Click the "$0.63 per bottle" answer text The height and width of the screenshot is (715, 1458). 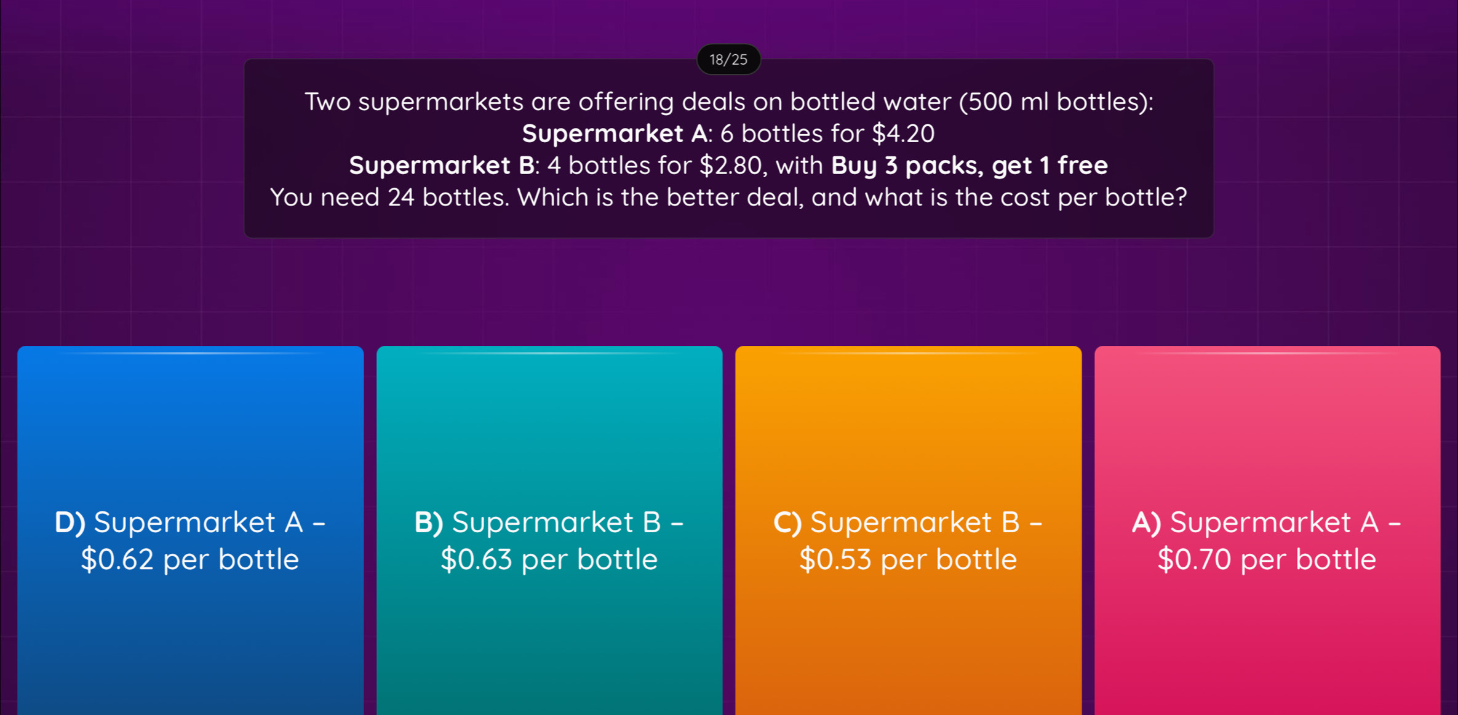click(549, 559)
